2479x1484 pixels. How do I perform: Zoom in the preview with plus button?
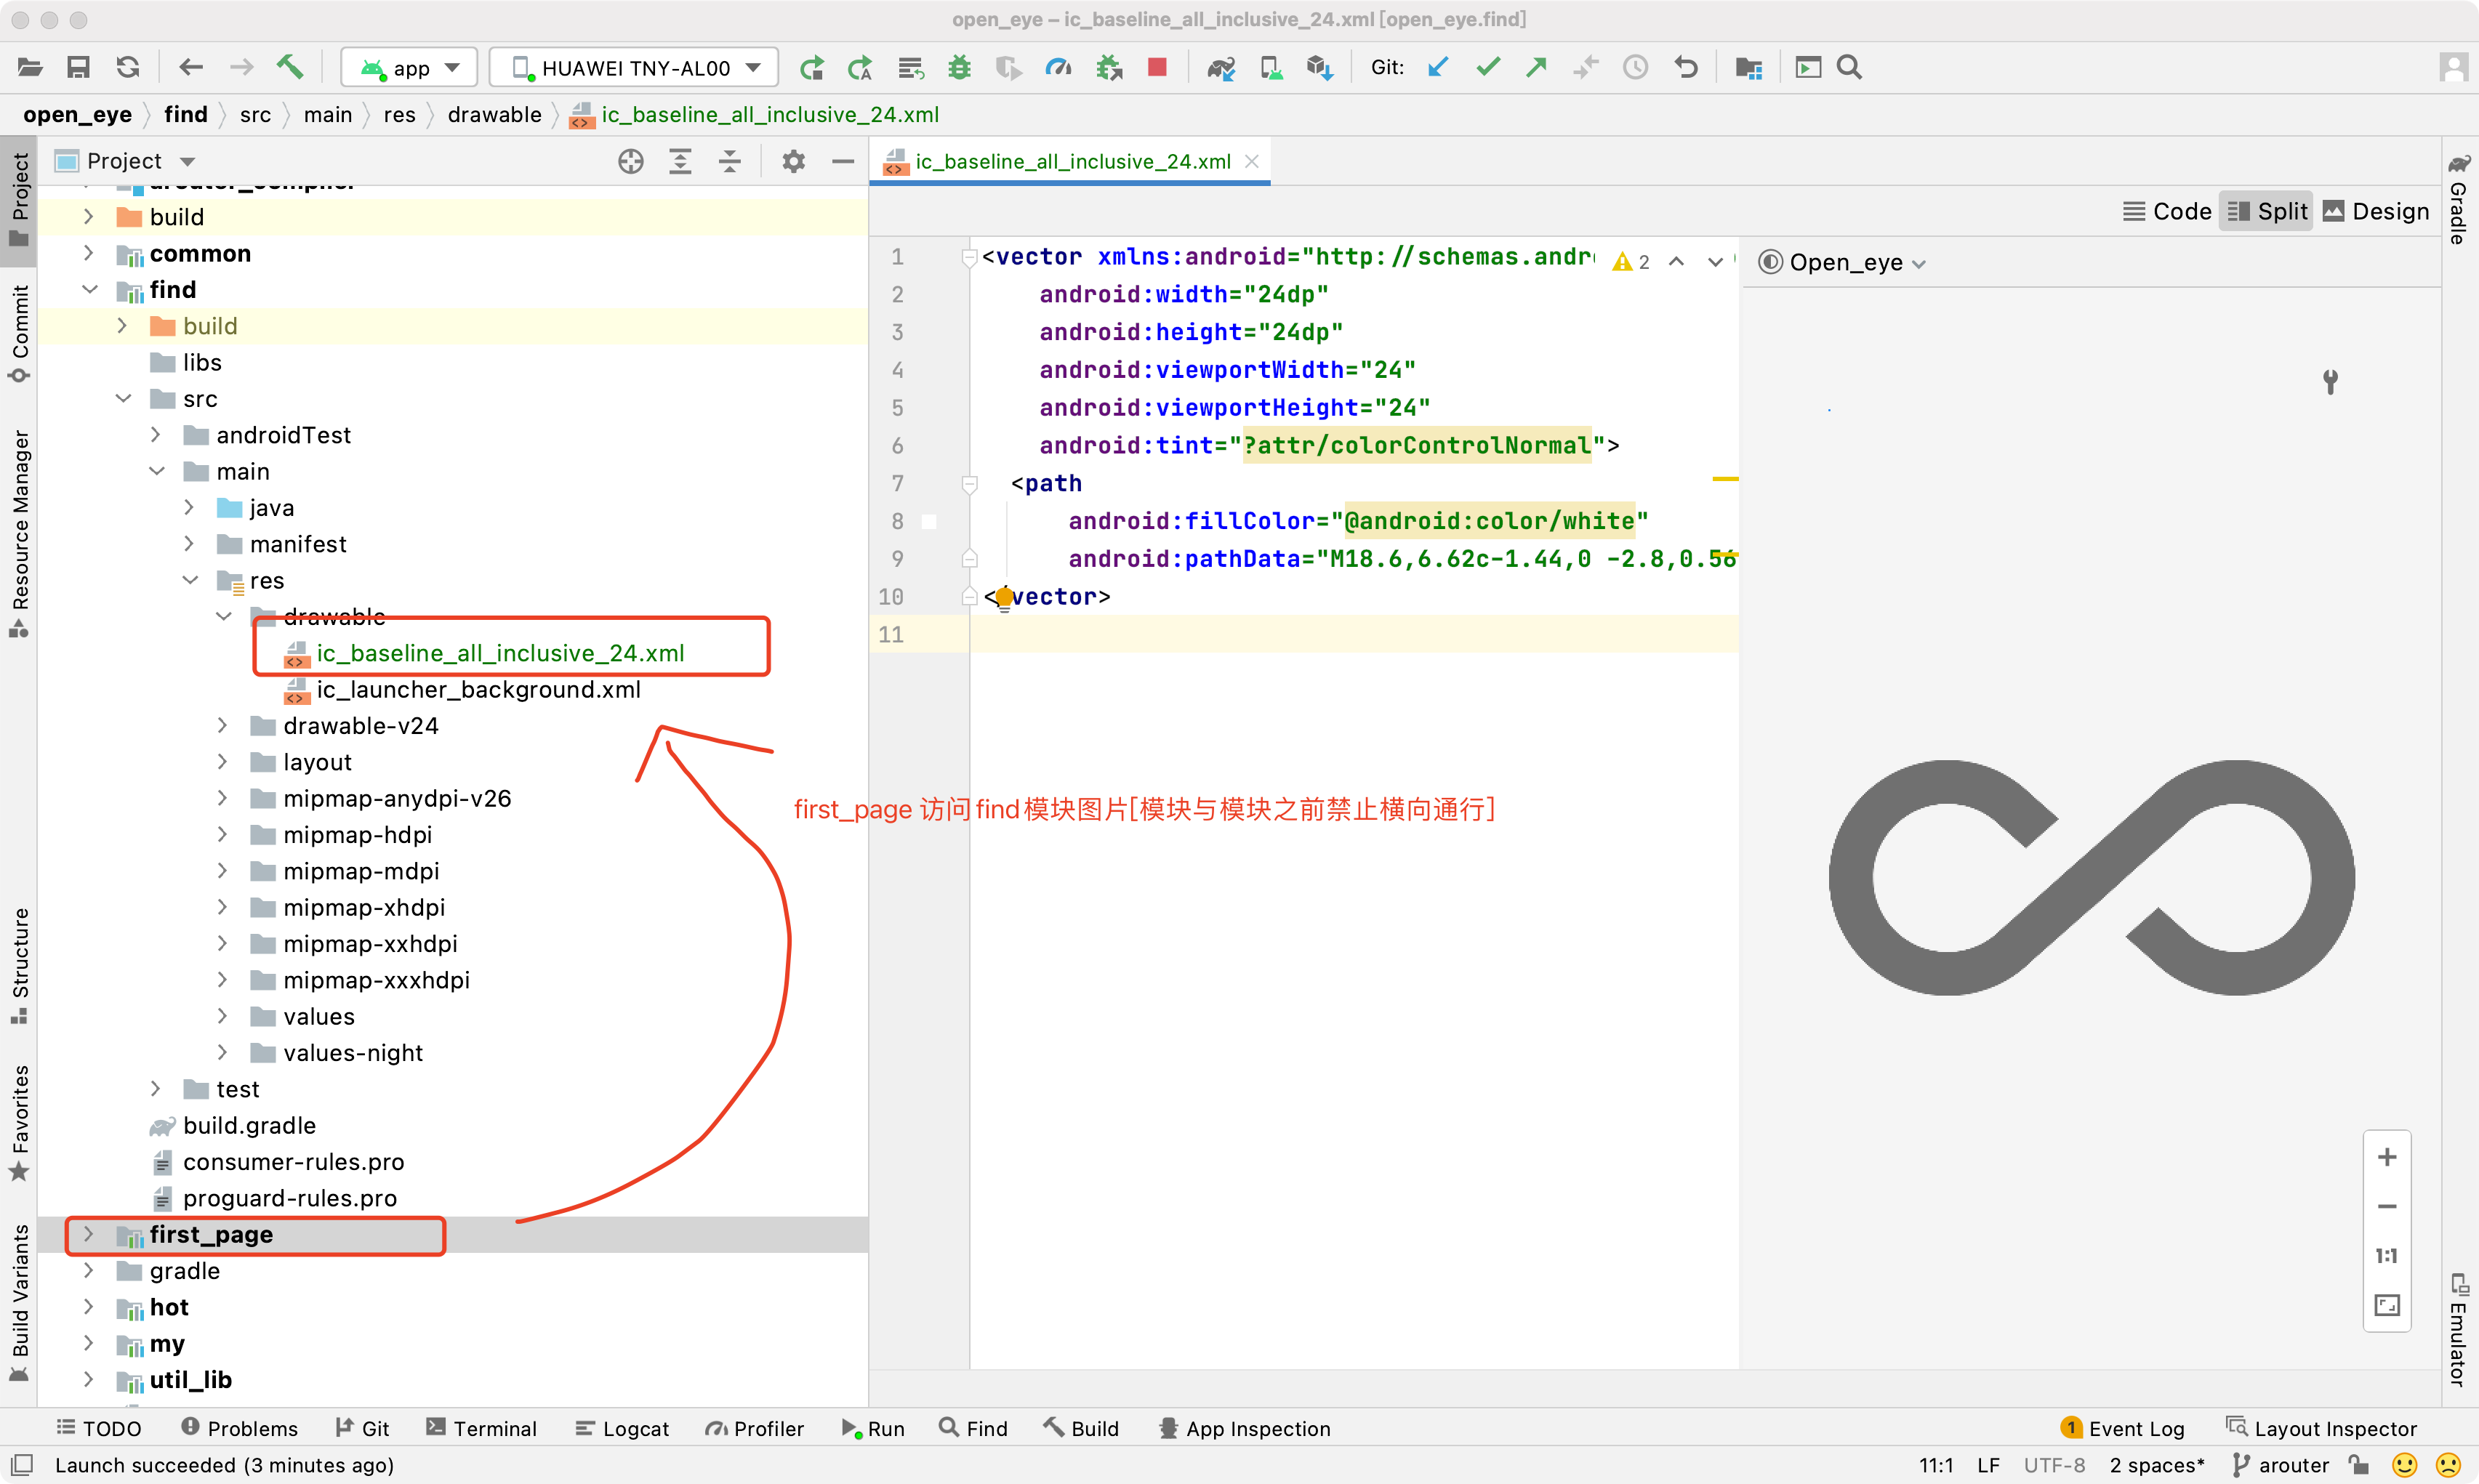tap(2386, 1157)
